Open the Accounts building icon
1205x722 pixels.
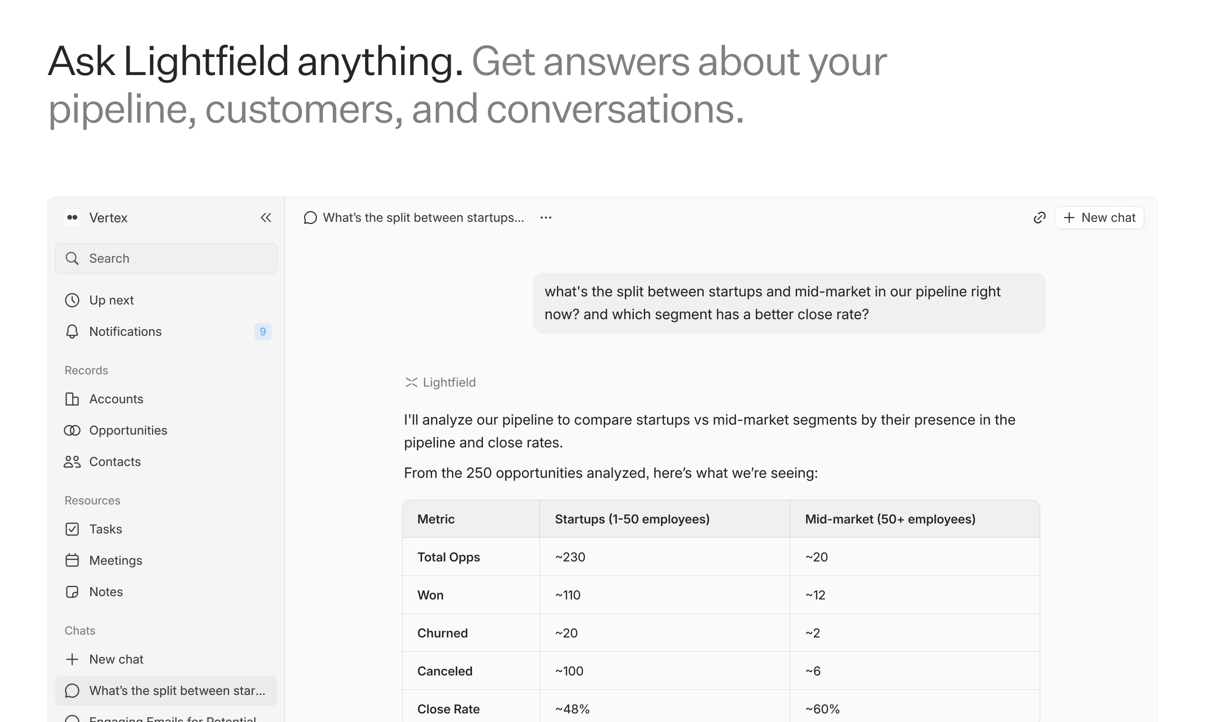tap(72, 399)
